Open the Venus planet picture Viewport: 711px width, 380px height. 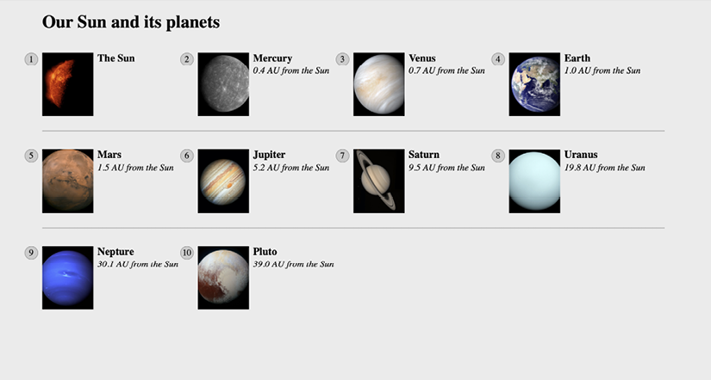tap(378, 84)
